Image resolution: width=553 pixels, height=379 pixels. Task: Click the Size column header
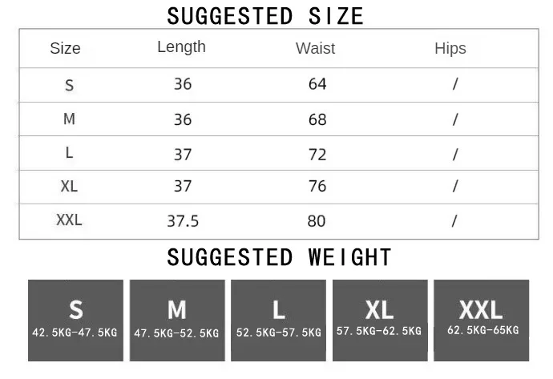66,48
